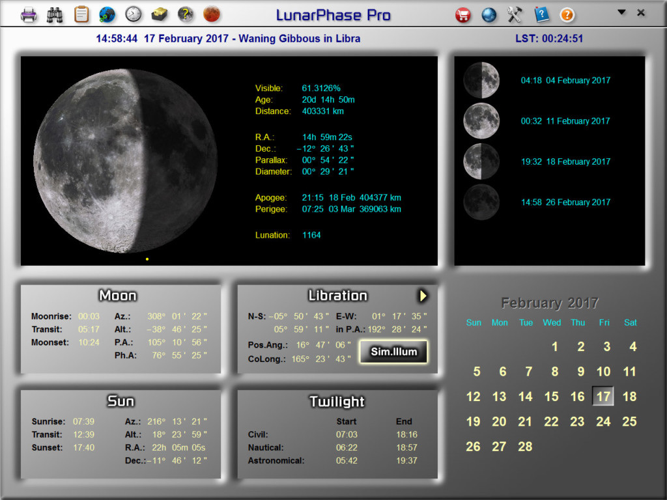This screenshot has width=667, height=500.
Task: Select the Twilight panel title
Action: point(337,402)
